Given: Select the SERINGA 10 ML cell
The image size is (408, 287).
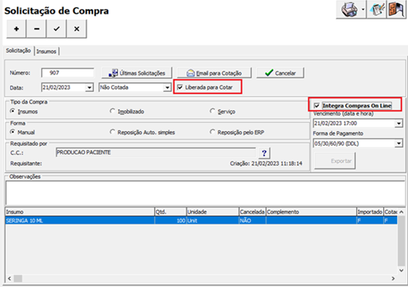Looking at the screenshot, I should point(79,221).
